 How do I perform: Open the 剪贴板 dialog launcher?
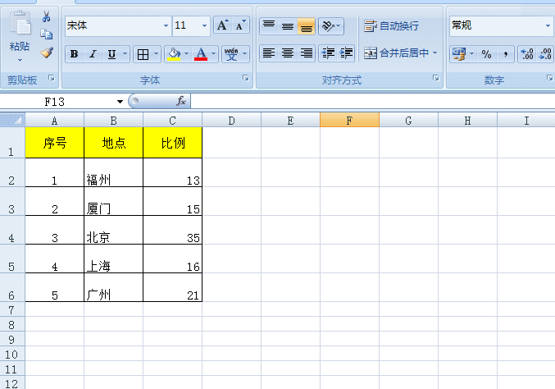click(x=52, y=78)
